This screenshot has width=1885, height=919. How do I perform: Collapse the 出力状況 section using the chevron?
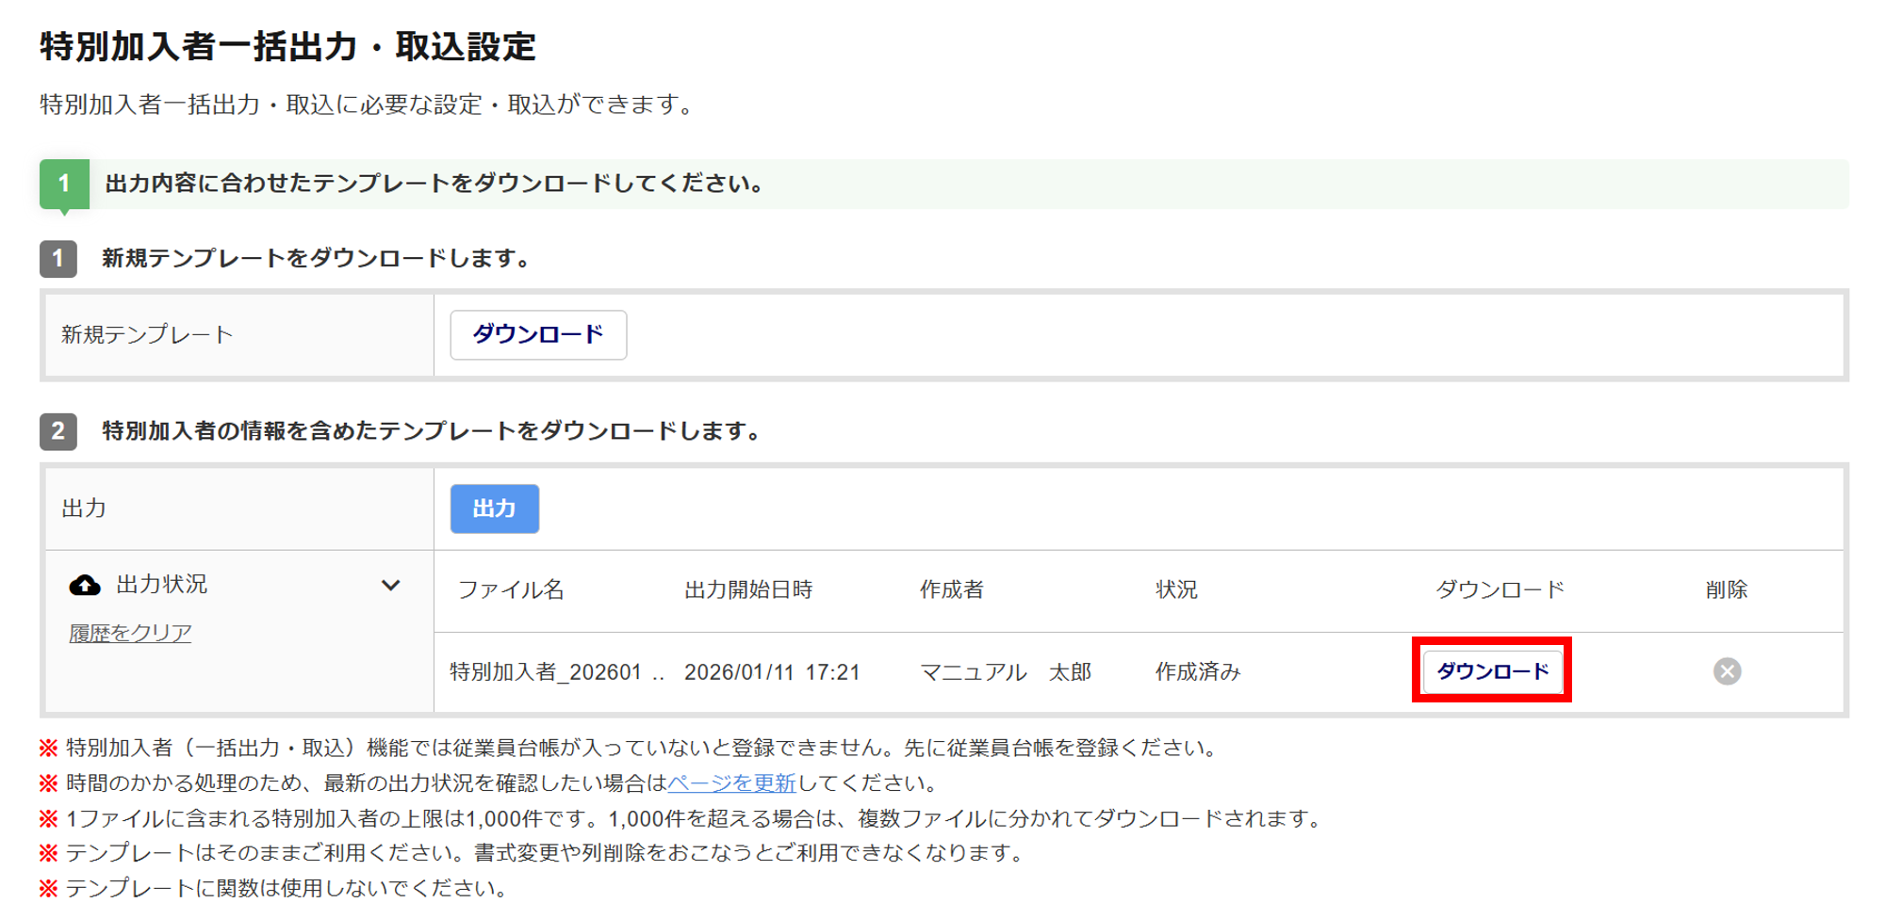(390, 586)
